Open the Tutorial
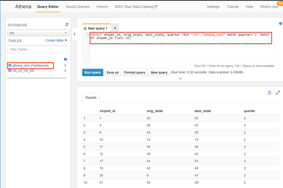The width and height of the screenshot is (283, 188). [x=233, y=7]
